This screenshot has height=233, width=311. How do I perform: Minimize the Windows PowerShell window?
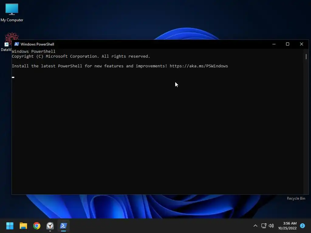click(274, 44)
